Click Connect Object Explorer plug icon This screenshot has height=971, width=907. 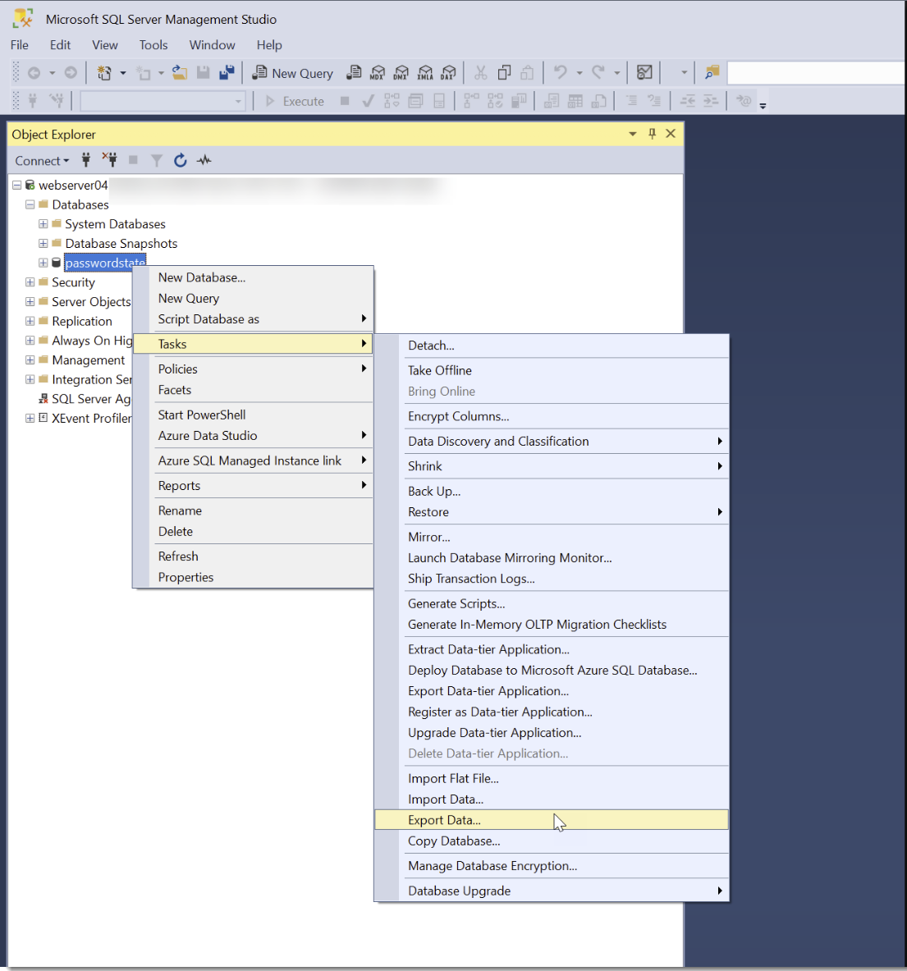[x=86, y=160]
